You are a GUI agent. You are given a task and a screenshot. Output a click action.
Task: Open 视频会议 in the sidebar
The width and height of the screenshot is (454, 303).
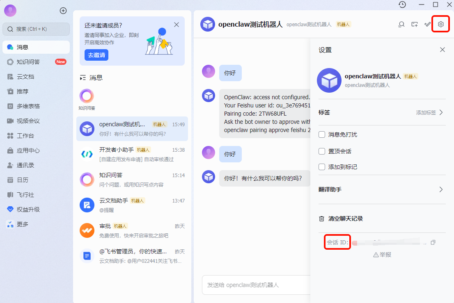click(x=36, y=121)
